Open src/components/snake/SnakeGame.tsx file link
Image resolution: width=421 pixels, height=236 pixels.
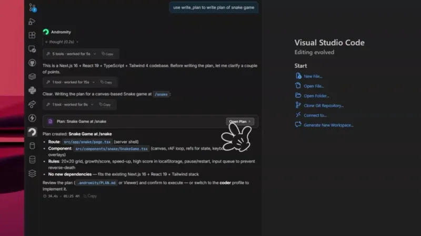112,149
